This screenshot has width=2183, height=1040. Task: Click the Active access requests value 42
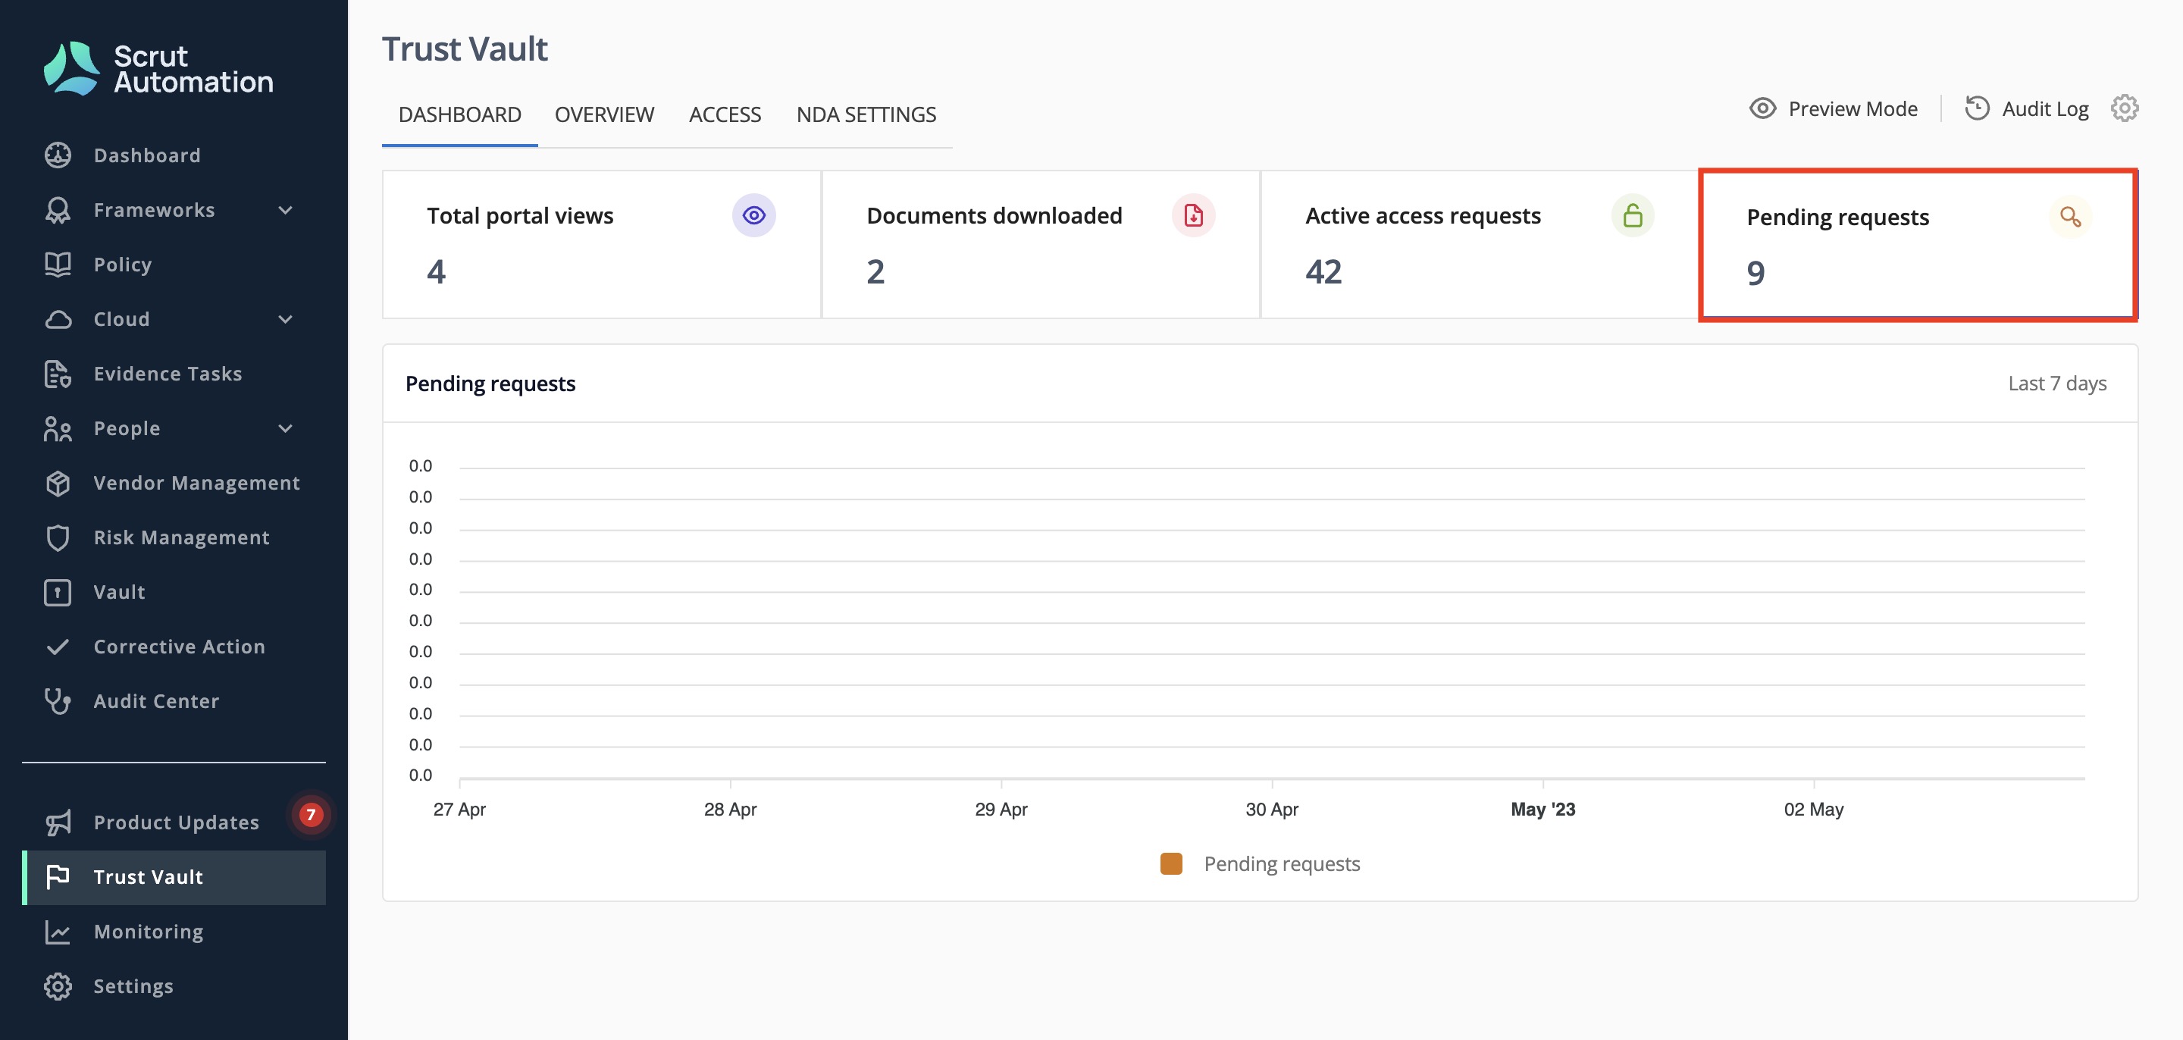[1323, 271]
